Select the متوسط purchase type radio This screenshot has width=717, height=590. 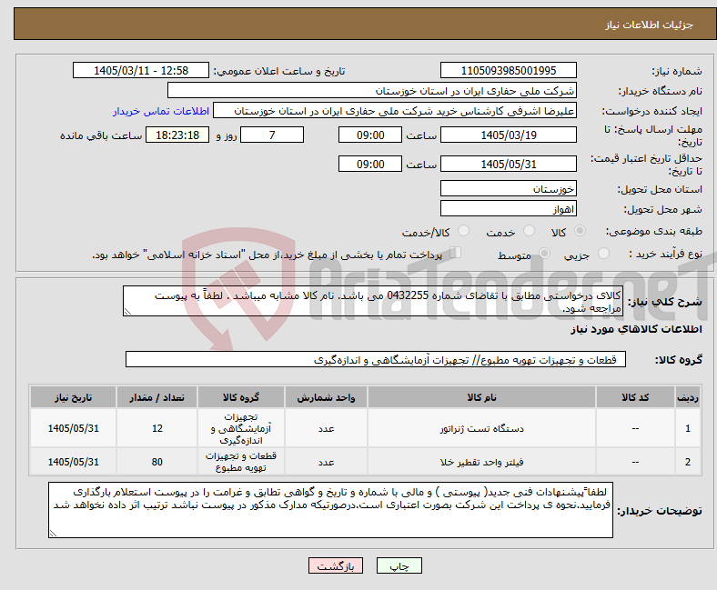point(545,254)
